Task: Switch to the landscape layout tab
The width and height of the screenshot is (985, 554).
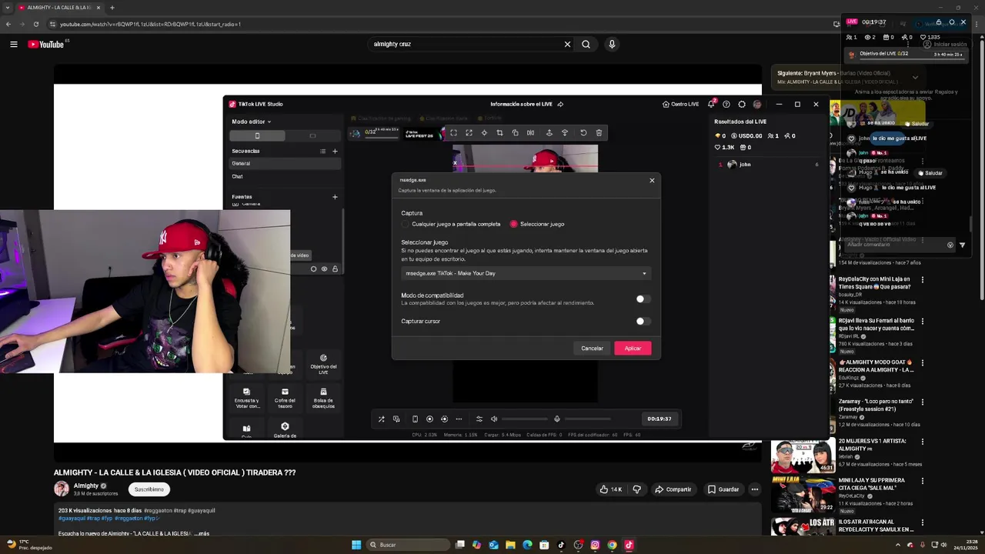Action: 312,135
